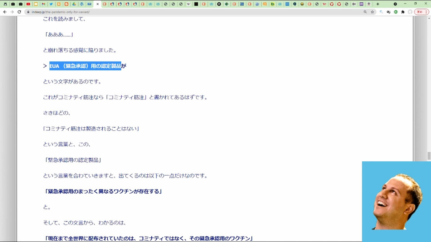Switch to the YouTube tab
The width and height of the screenshot is (431, 242).
(28, 4)
